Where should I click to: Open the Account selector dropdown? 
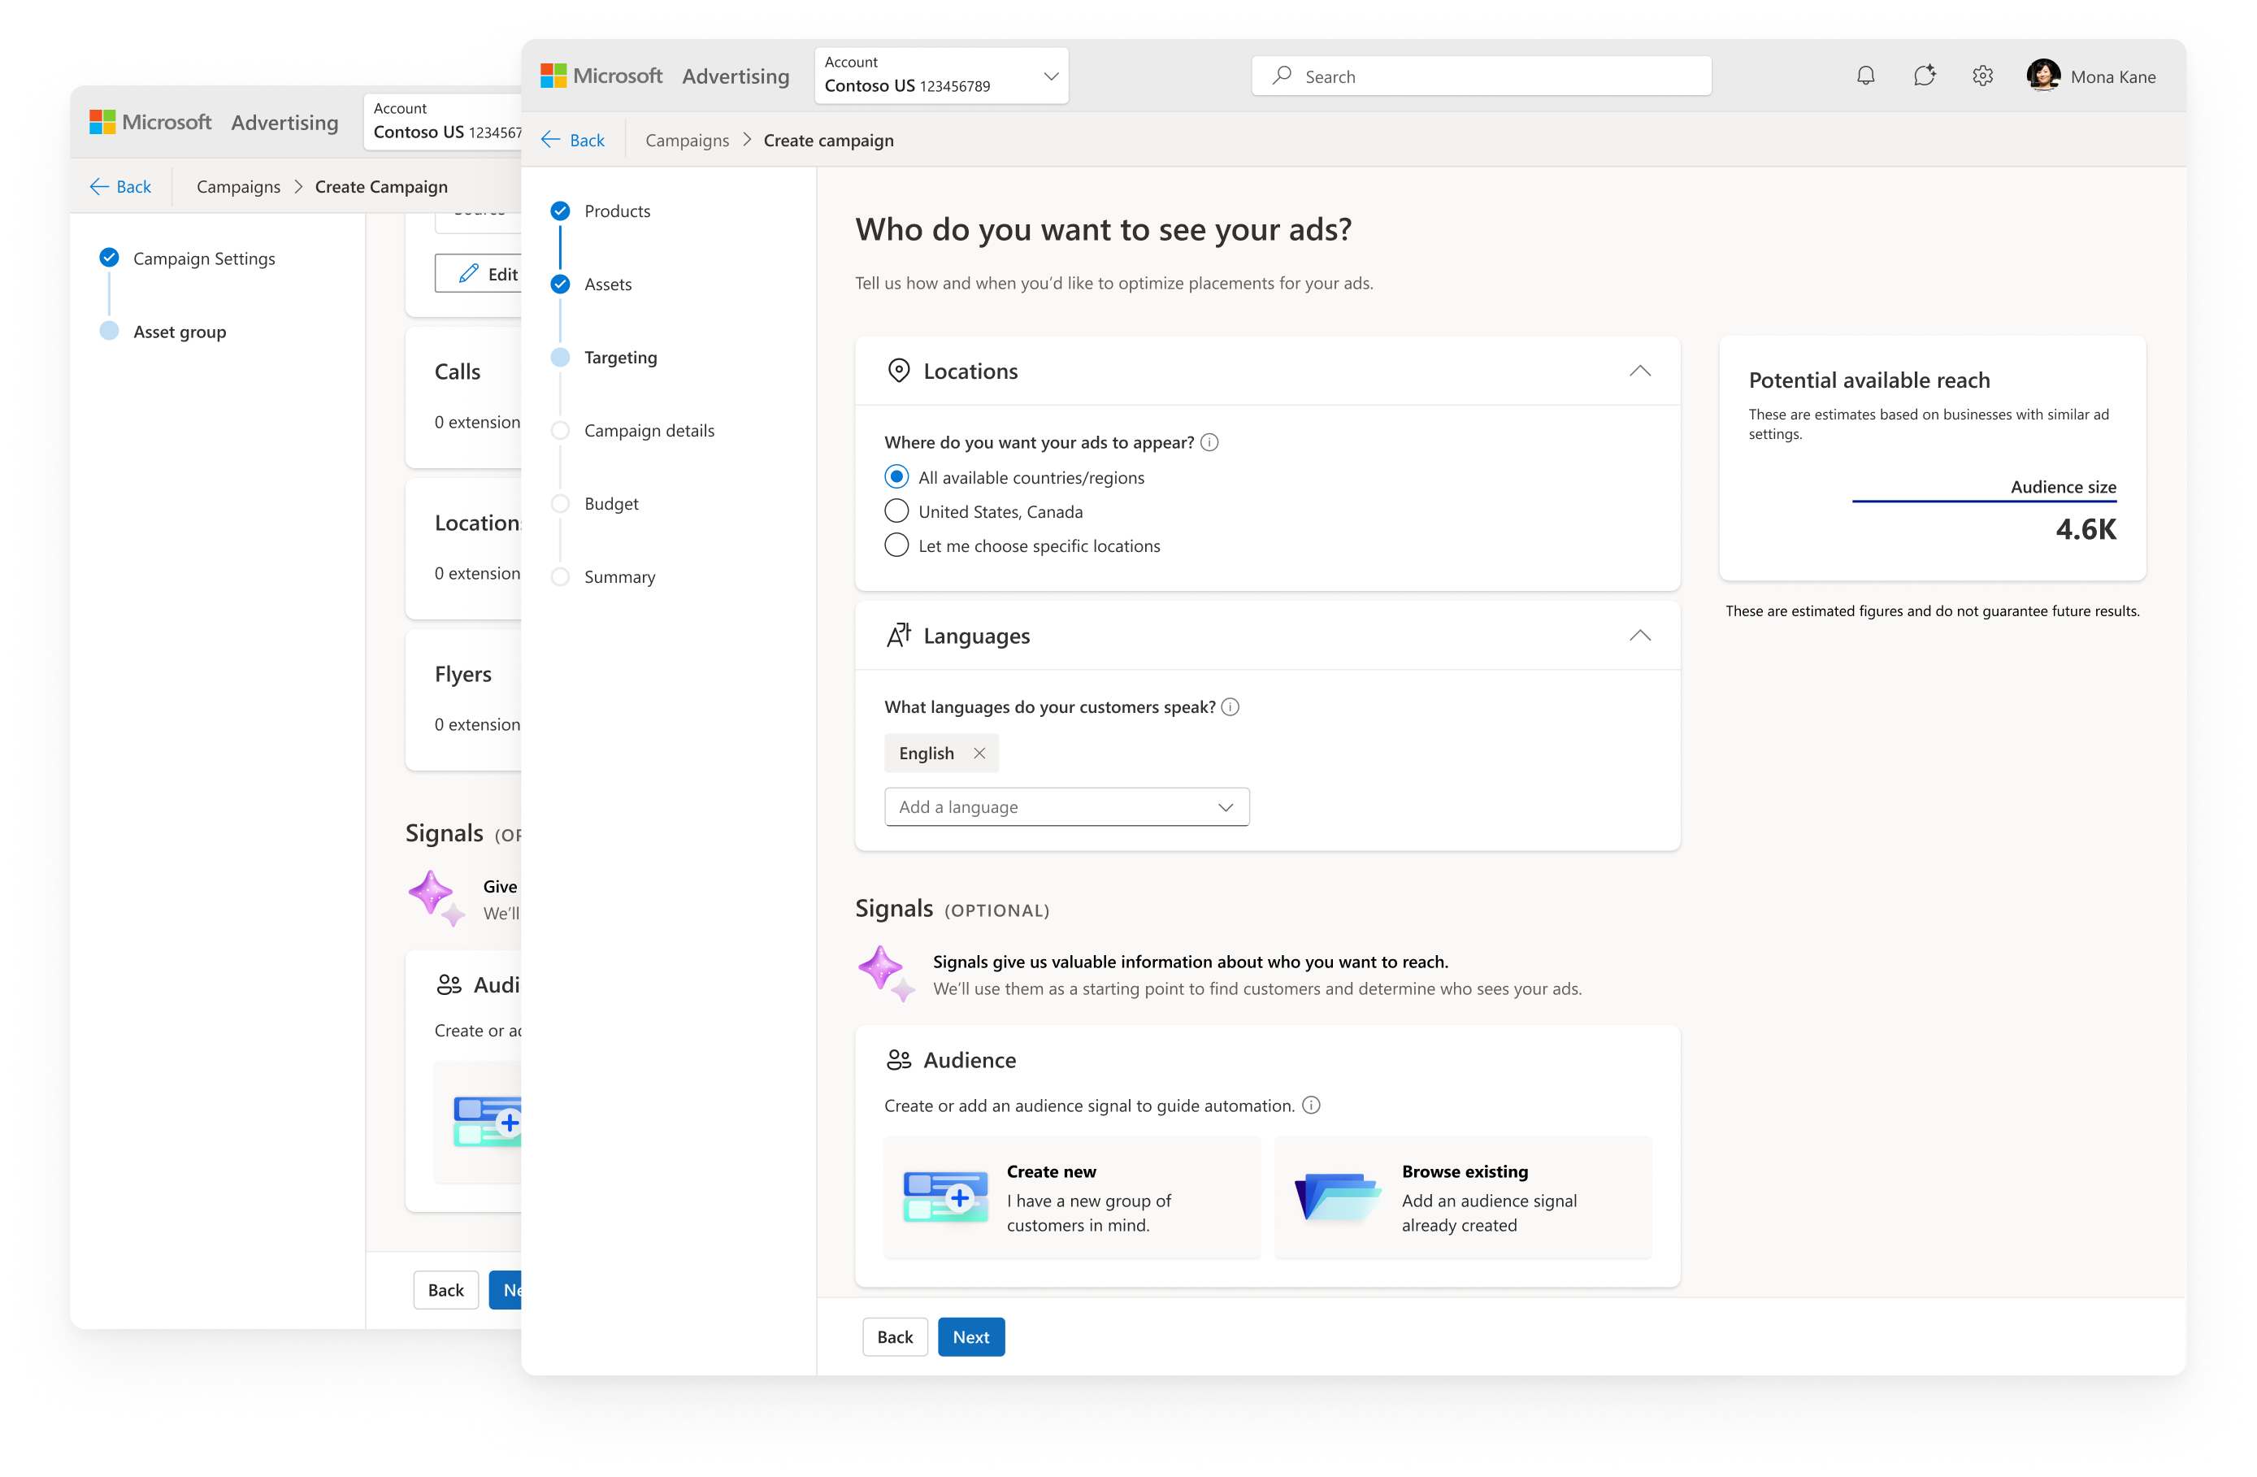(942, 75)
